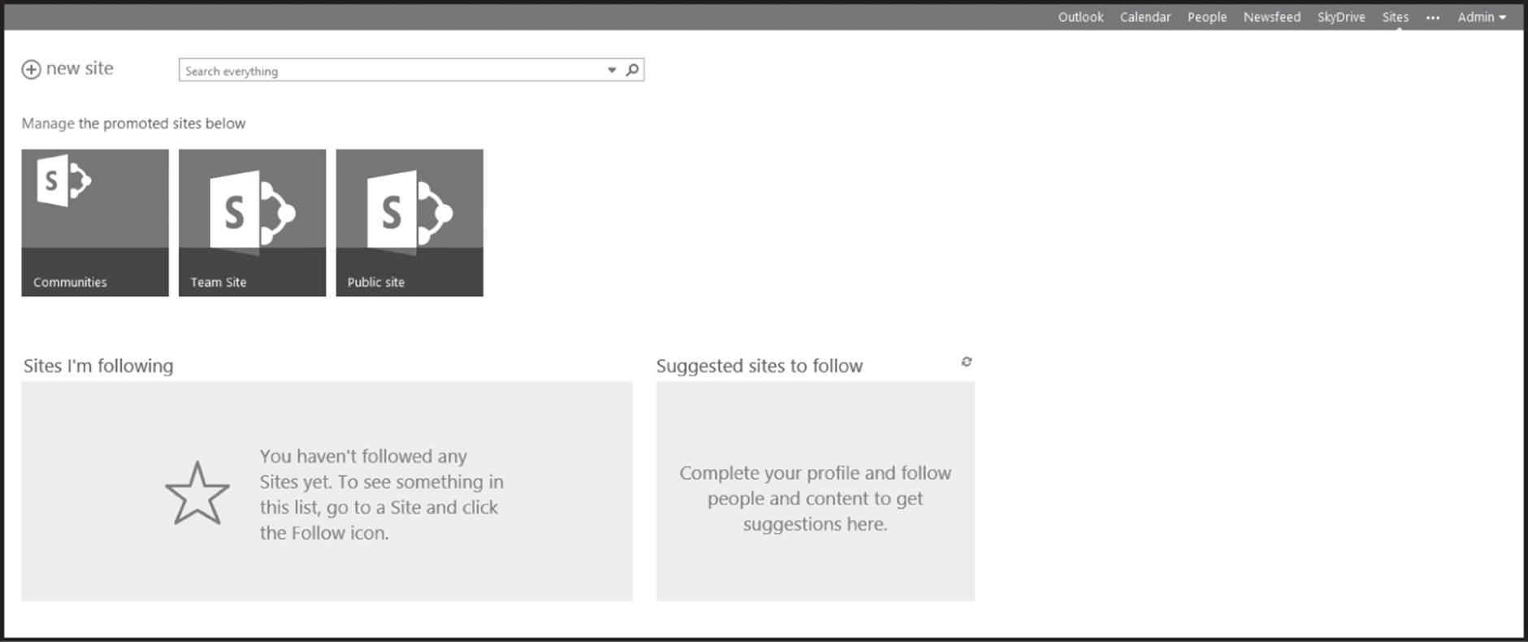Image resolution: width=1528 pixels, height=642 pixels.
Task: Click the 'Sites I'm following' heading
Action: pyautogui.click(x=98, y=366)
